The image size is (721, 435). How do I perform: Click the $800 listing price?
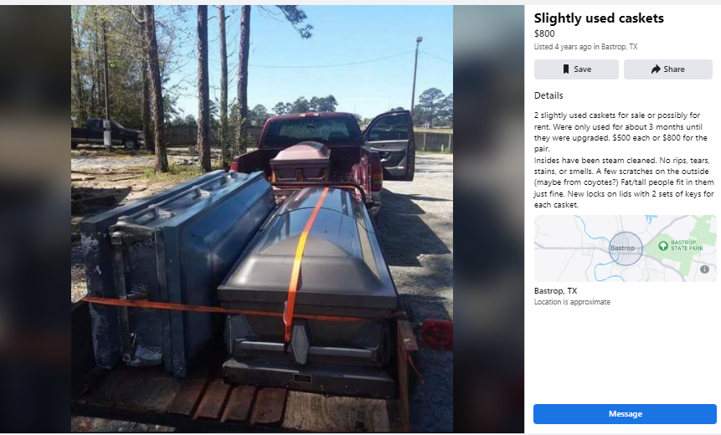tap(544, 33)
